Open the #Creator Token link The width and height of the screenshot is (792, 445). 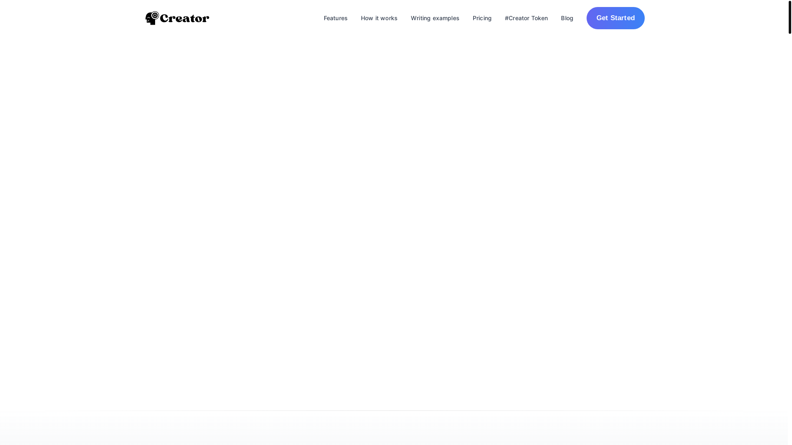[526, 18]
